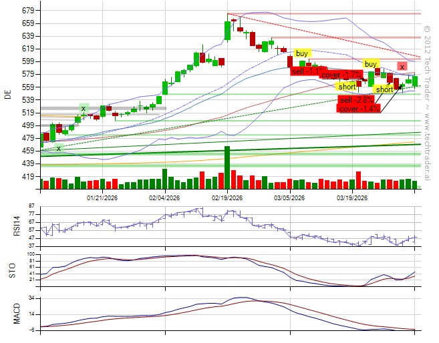Click the left yellow "buy" signal label
The height and width of the screenshot is (343, 439).
click(302, 53)
